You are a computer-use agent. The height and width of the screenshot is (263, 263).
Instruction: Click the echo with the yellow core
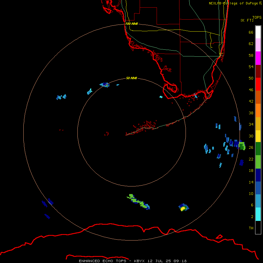tap(184, 207)
